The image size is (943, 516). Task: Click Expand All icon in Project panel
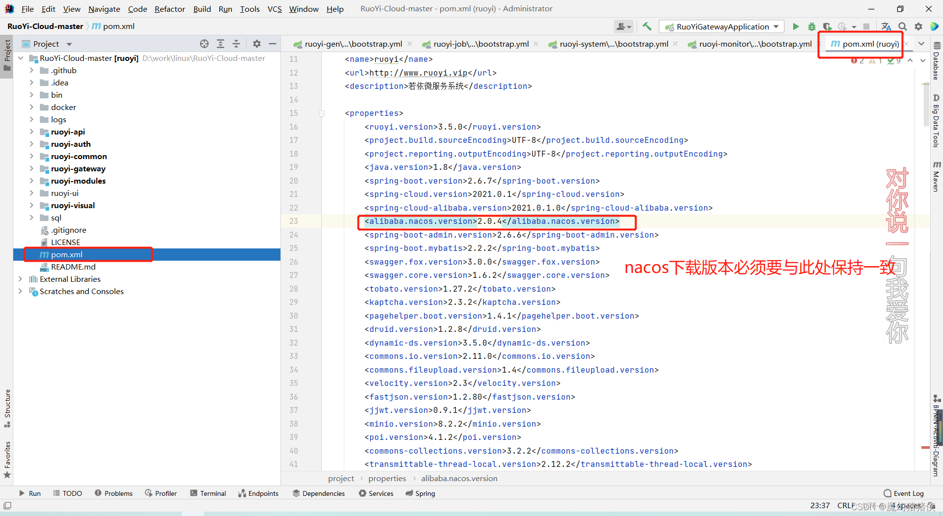(221, 44)
